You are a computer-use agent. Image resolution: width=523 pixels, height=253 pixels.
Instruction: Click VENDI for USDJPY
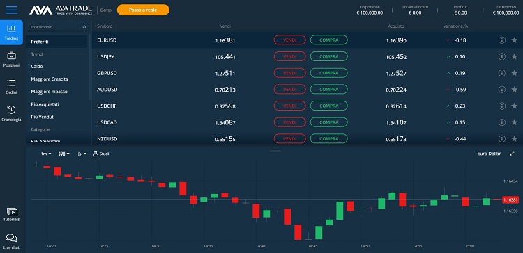[290, 56]
